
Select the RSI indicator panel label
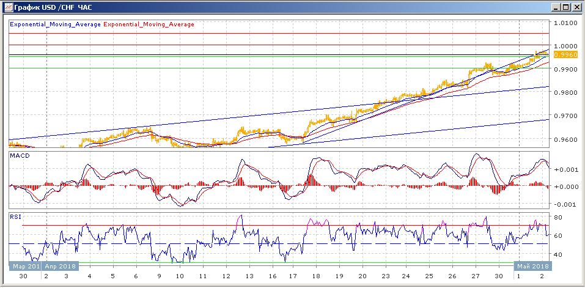(x=15, y=217)
